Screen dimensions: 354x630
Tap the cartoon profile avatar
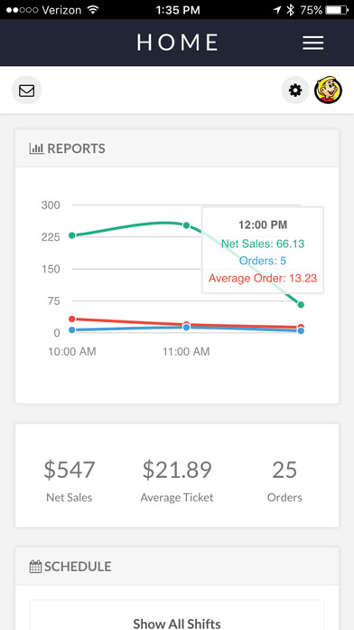(x=329, y=91)
